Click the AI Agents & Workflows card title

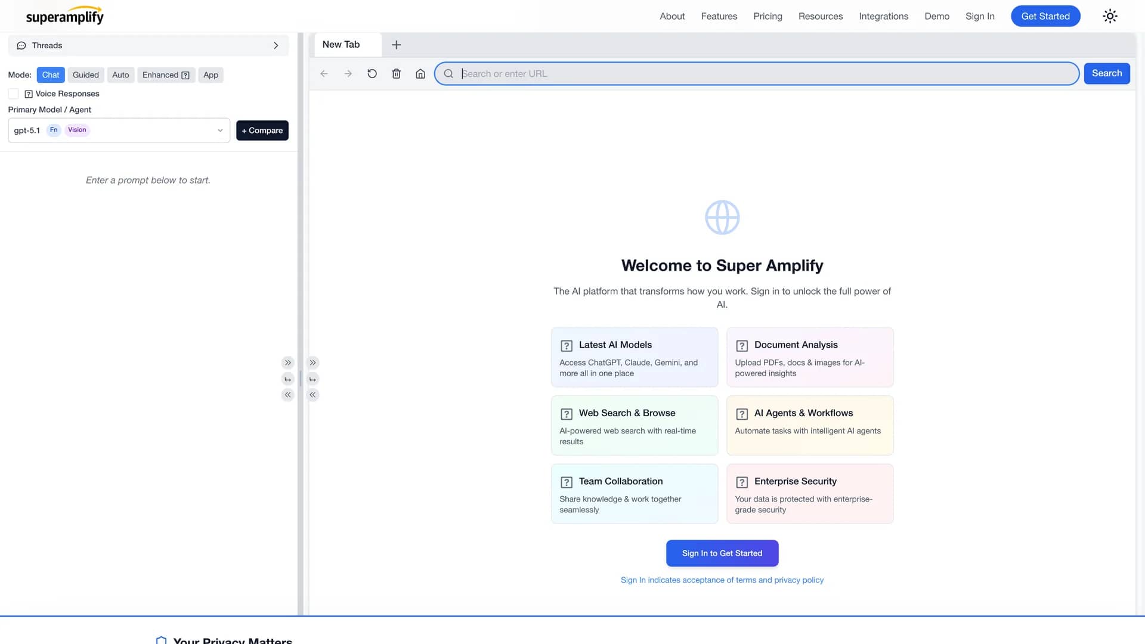pyautogui.click(x=803, y=413)
